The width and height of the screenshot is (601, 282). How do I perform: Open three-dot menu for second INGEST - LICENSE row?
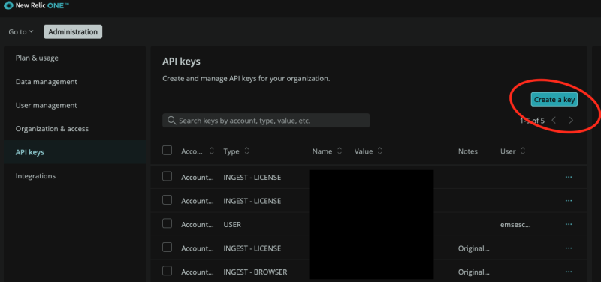point(569,201)
